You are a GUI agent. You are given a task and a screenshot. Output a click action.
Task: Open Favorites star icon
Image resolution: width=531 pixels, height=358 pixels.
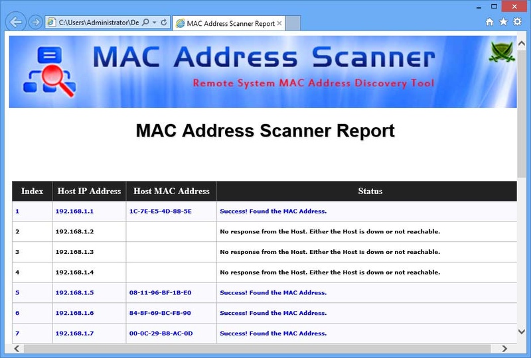tap(504, 22)
